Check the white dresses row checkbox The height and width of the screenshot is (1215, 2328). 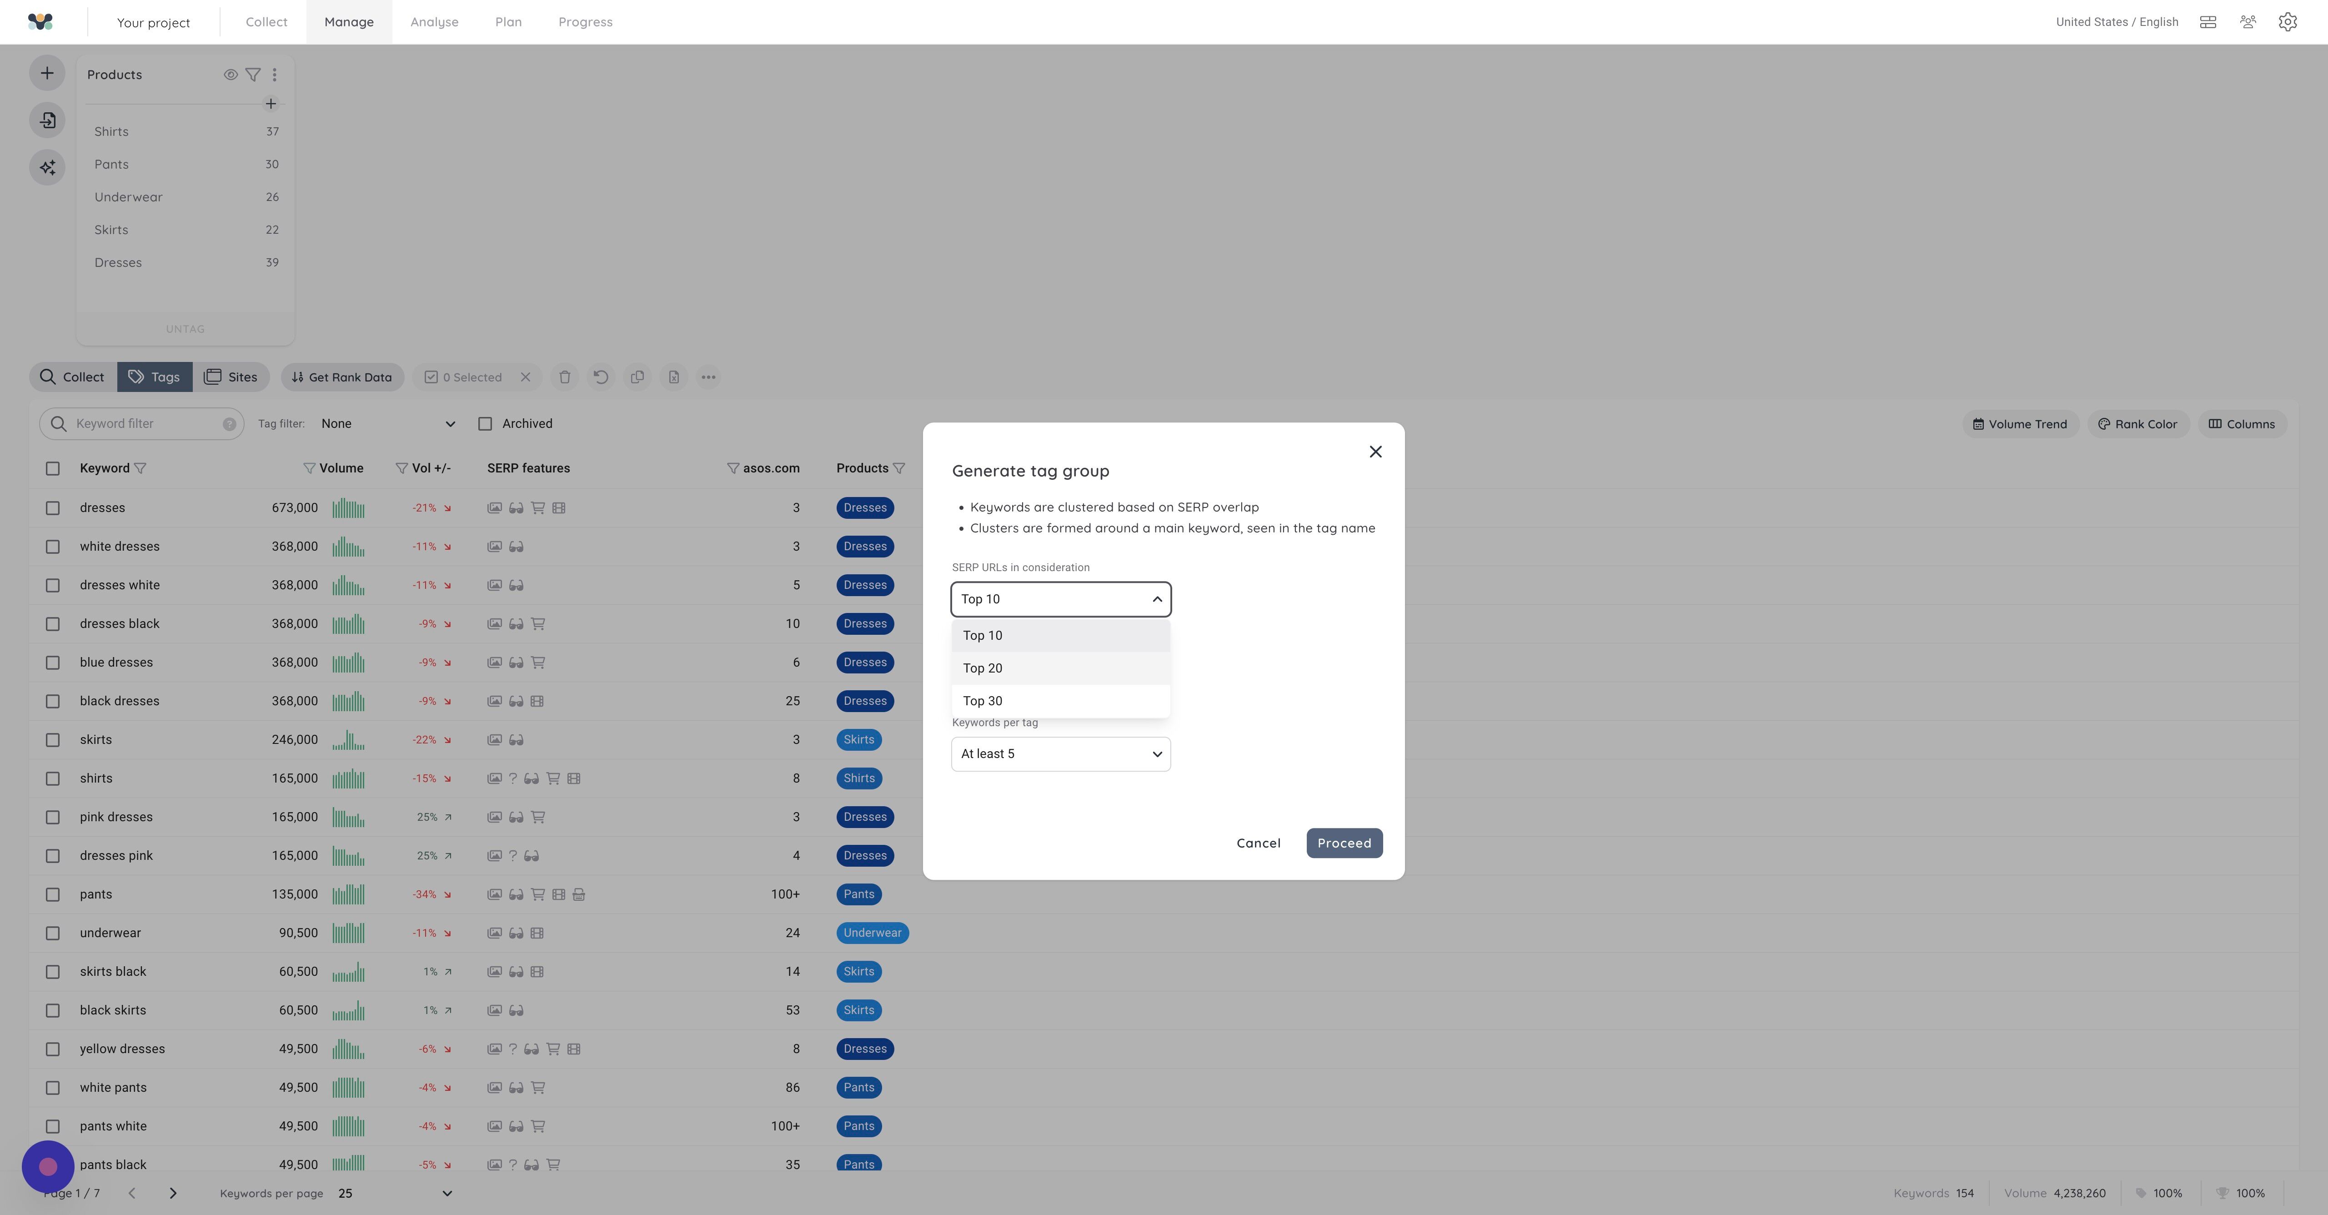[52, 547]
